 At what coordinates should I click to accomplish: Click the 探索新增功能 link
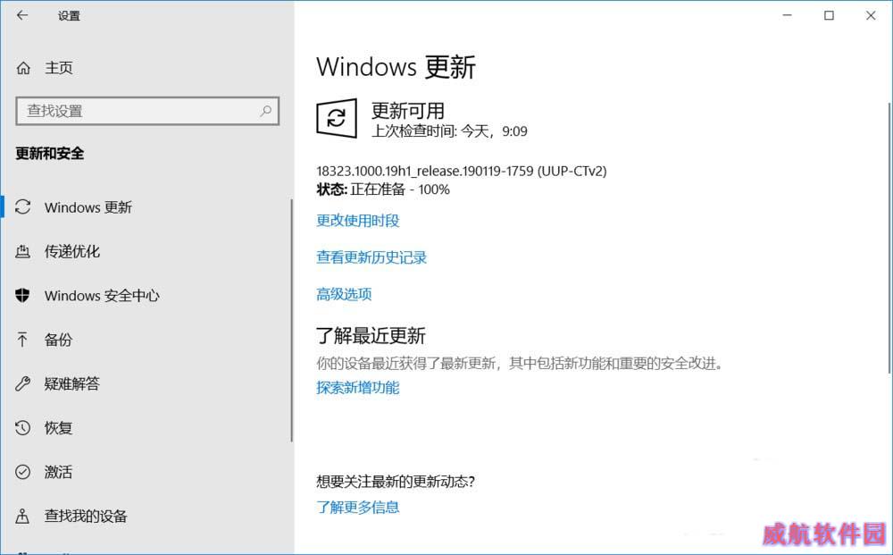point(358,388)
